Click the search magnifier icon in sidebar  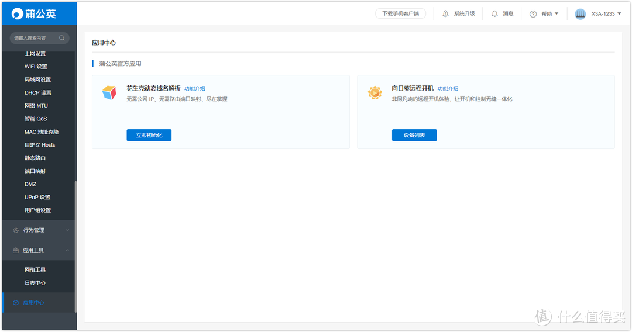(62, 38)
